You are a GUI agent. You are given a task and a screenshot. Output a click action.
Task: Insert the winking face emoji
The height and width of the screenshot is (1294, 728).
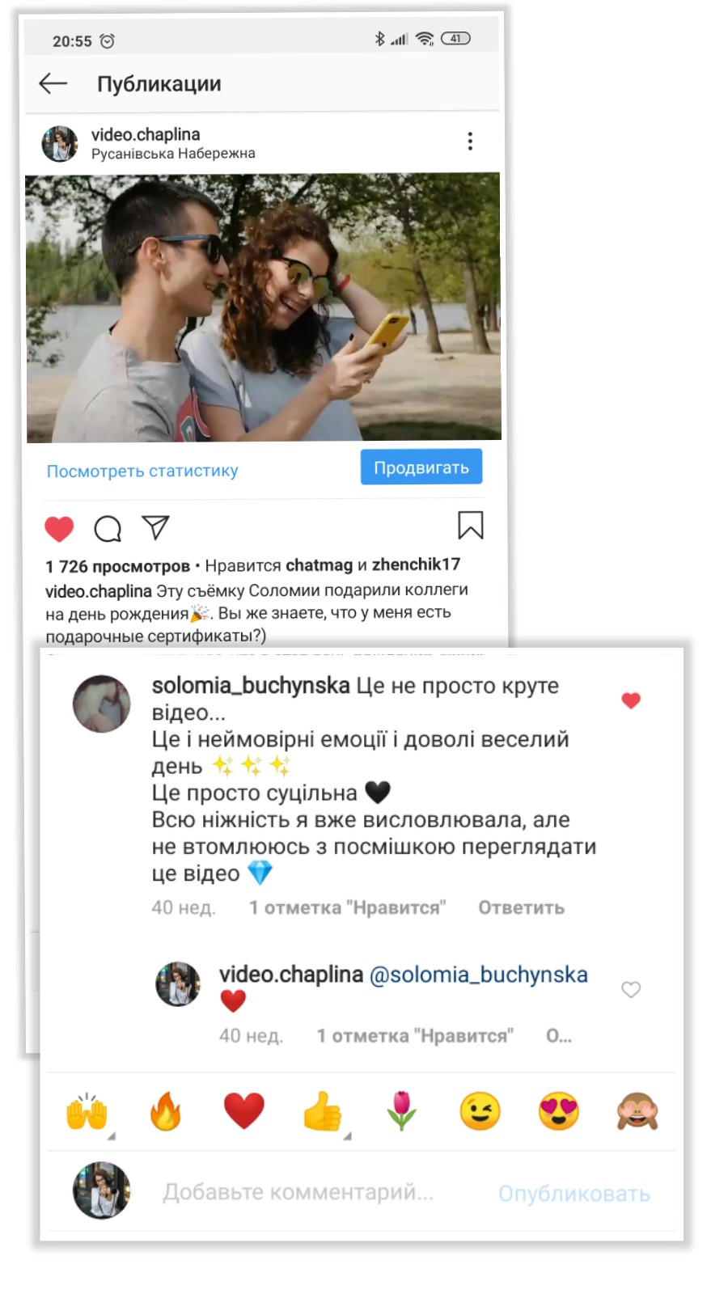point(480,1111)
